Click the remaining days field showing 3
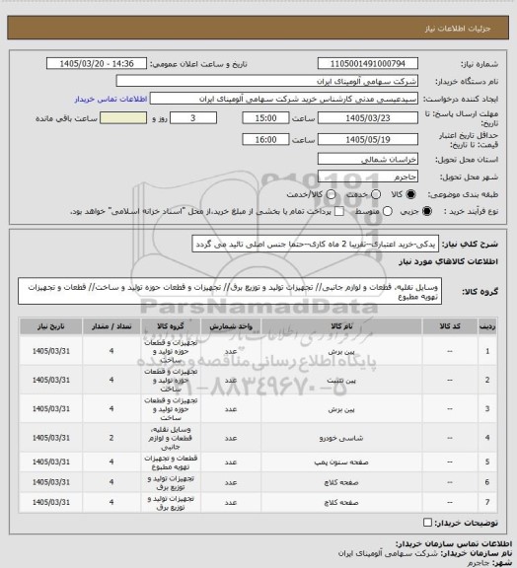Screen dimensions: 517x568 [193, 118]
